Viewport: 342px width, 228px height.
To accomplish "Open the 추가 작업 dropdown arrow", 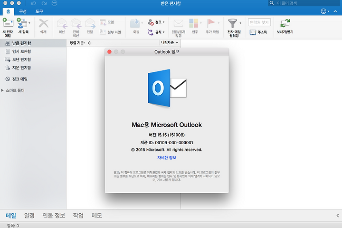I will tap(218, 23).
